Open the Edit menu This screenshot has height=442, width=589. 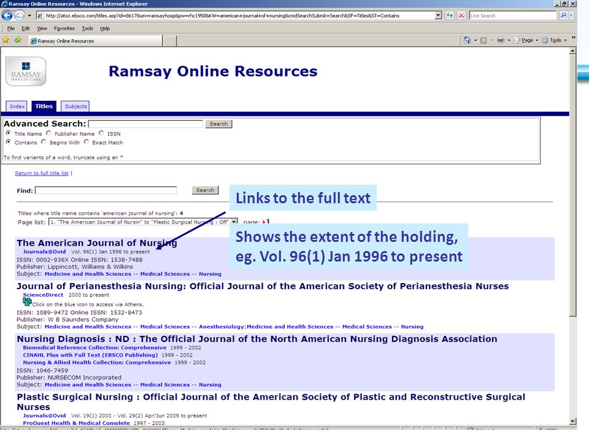pyautogui.click(x=26, y=28)
